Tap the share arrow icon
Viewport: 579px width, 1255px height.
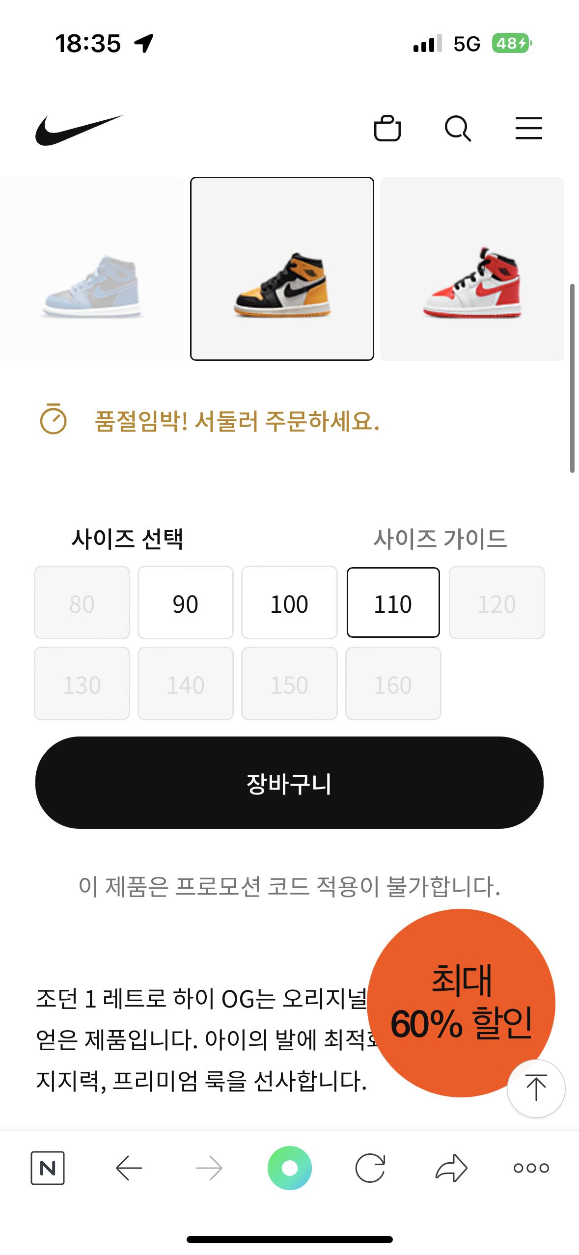click(451, 1168)
